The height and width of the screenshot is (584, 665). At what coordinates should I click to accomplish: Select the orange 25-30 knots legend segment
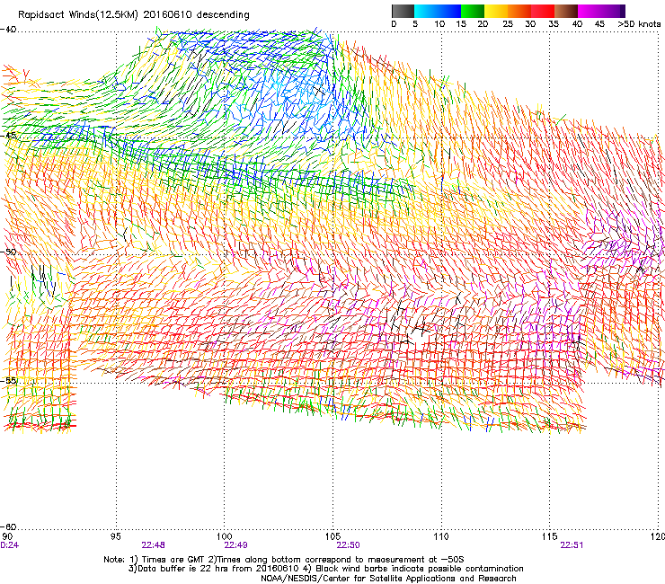(519, 11)
